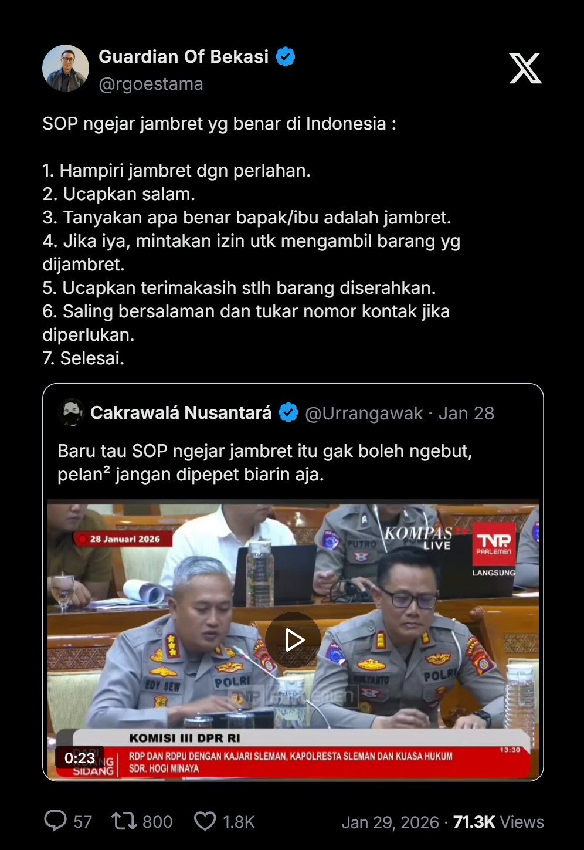
Task: Like the post with heart icon
Action: point(205,821)
